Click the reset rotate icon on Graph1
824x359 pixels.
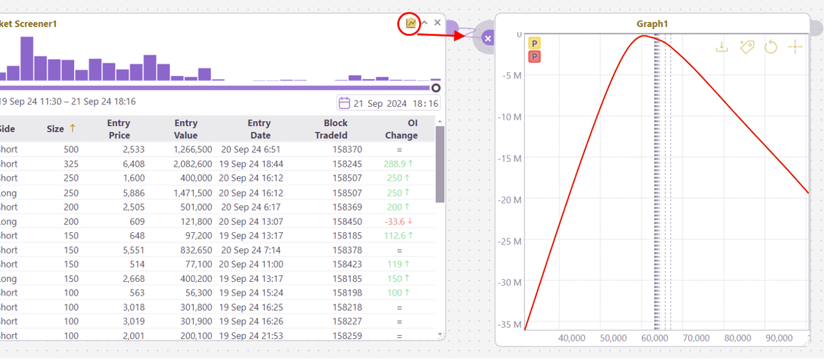[771, 47]
